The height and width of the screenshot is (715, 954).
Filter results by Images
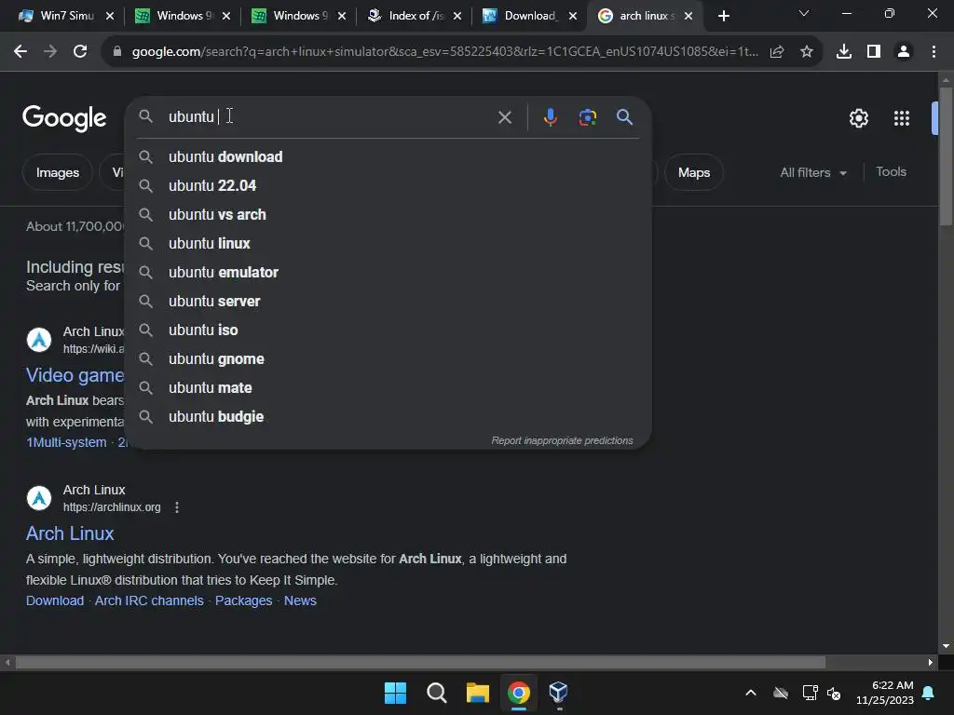[57, 172]
